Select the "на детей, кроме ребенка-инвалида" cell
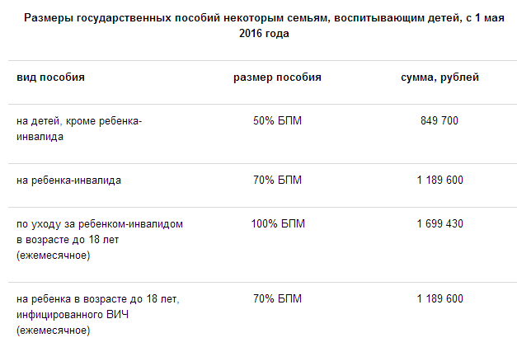Image resolution: width=517 pixels, height=347 pixels. tap(79, 129)
